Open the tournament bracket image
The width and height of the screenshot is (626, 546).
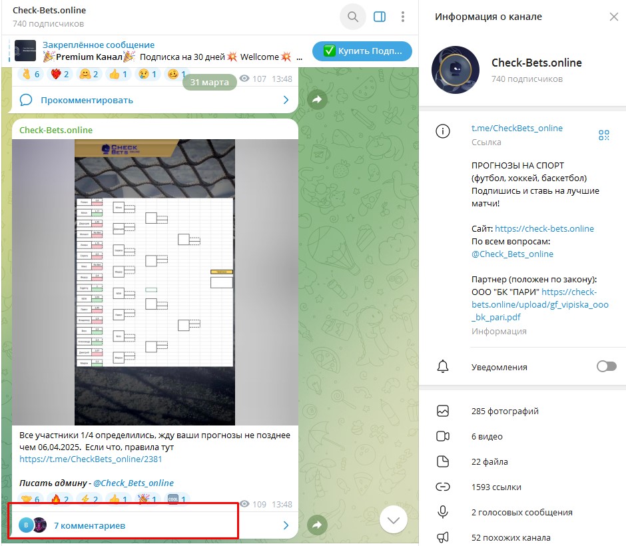pyautogui.click(x=155, y=282)
